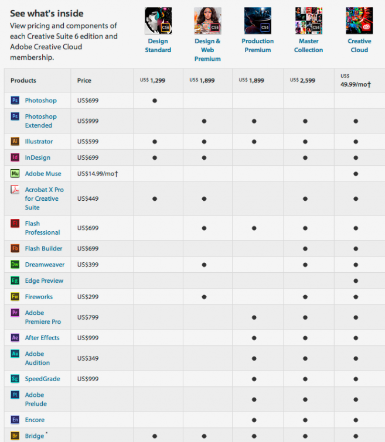385x442 pixels.
Task: Open the Adobe Muse product link
Action: [43, 173]
